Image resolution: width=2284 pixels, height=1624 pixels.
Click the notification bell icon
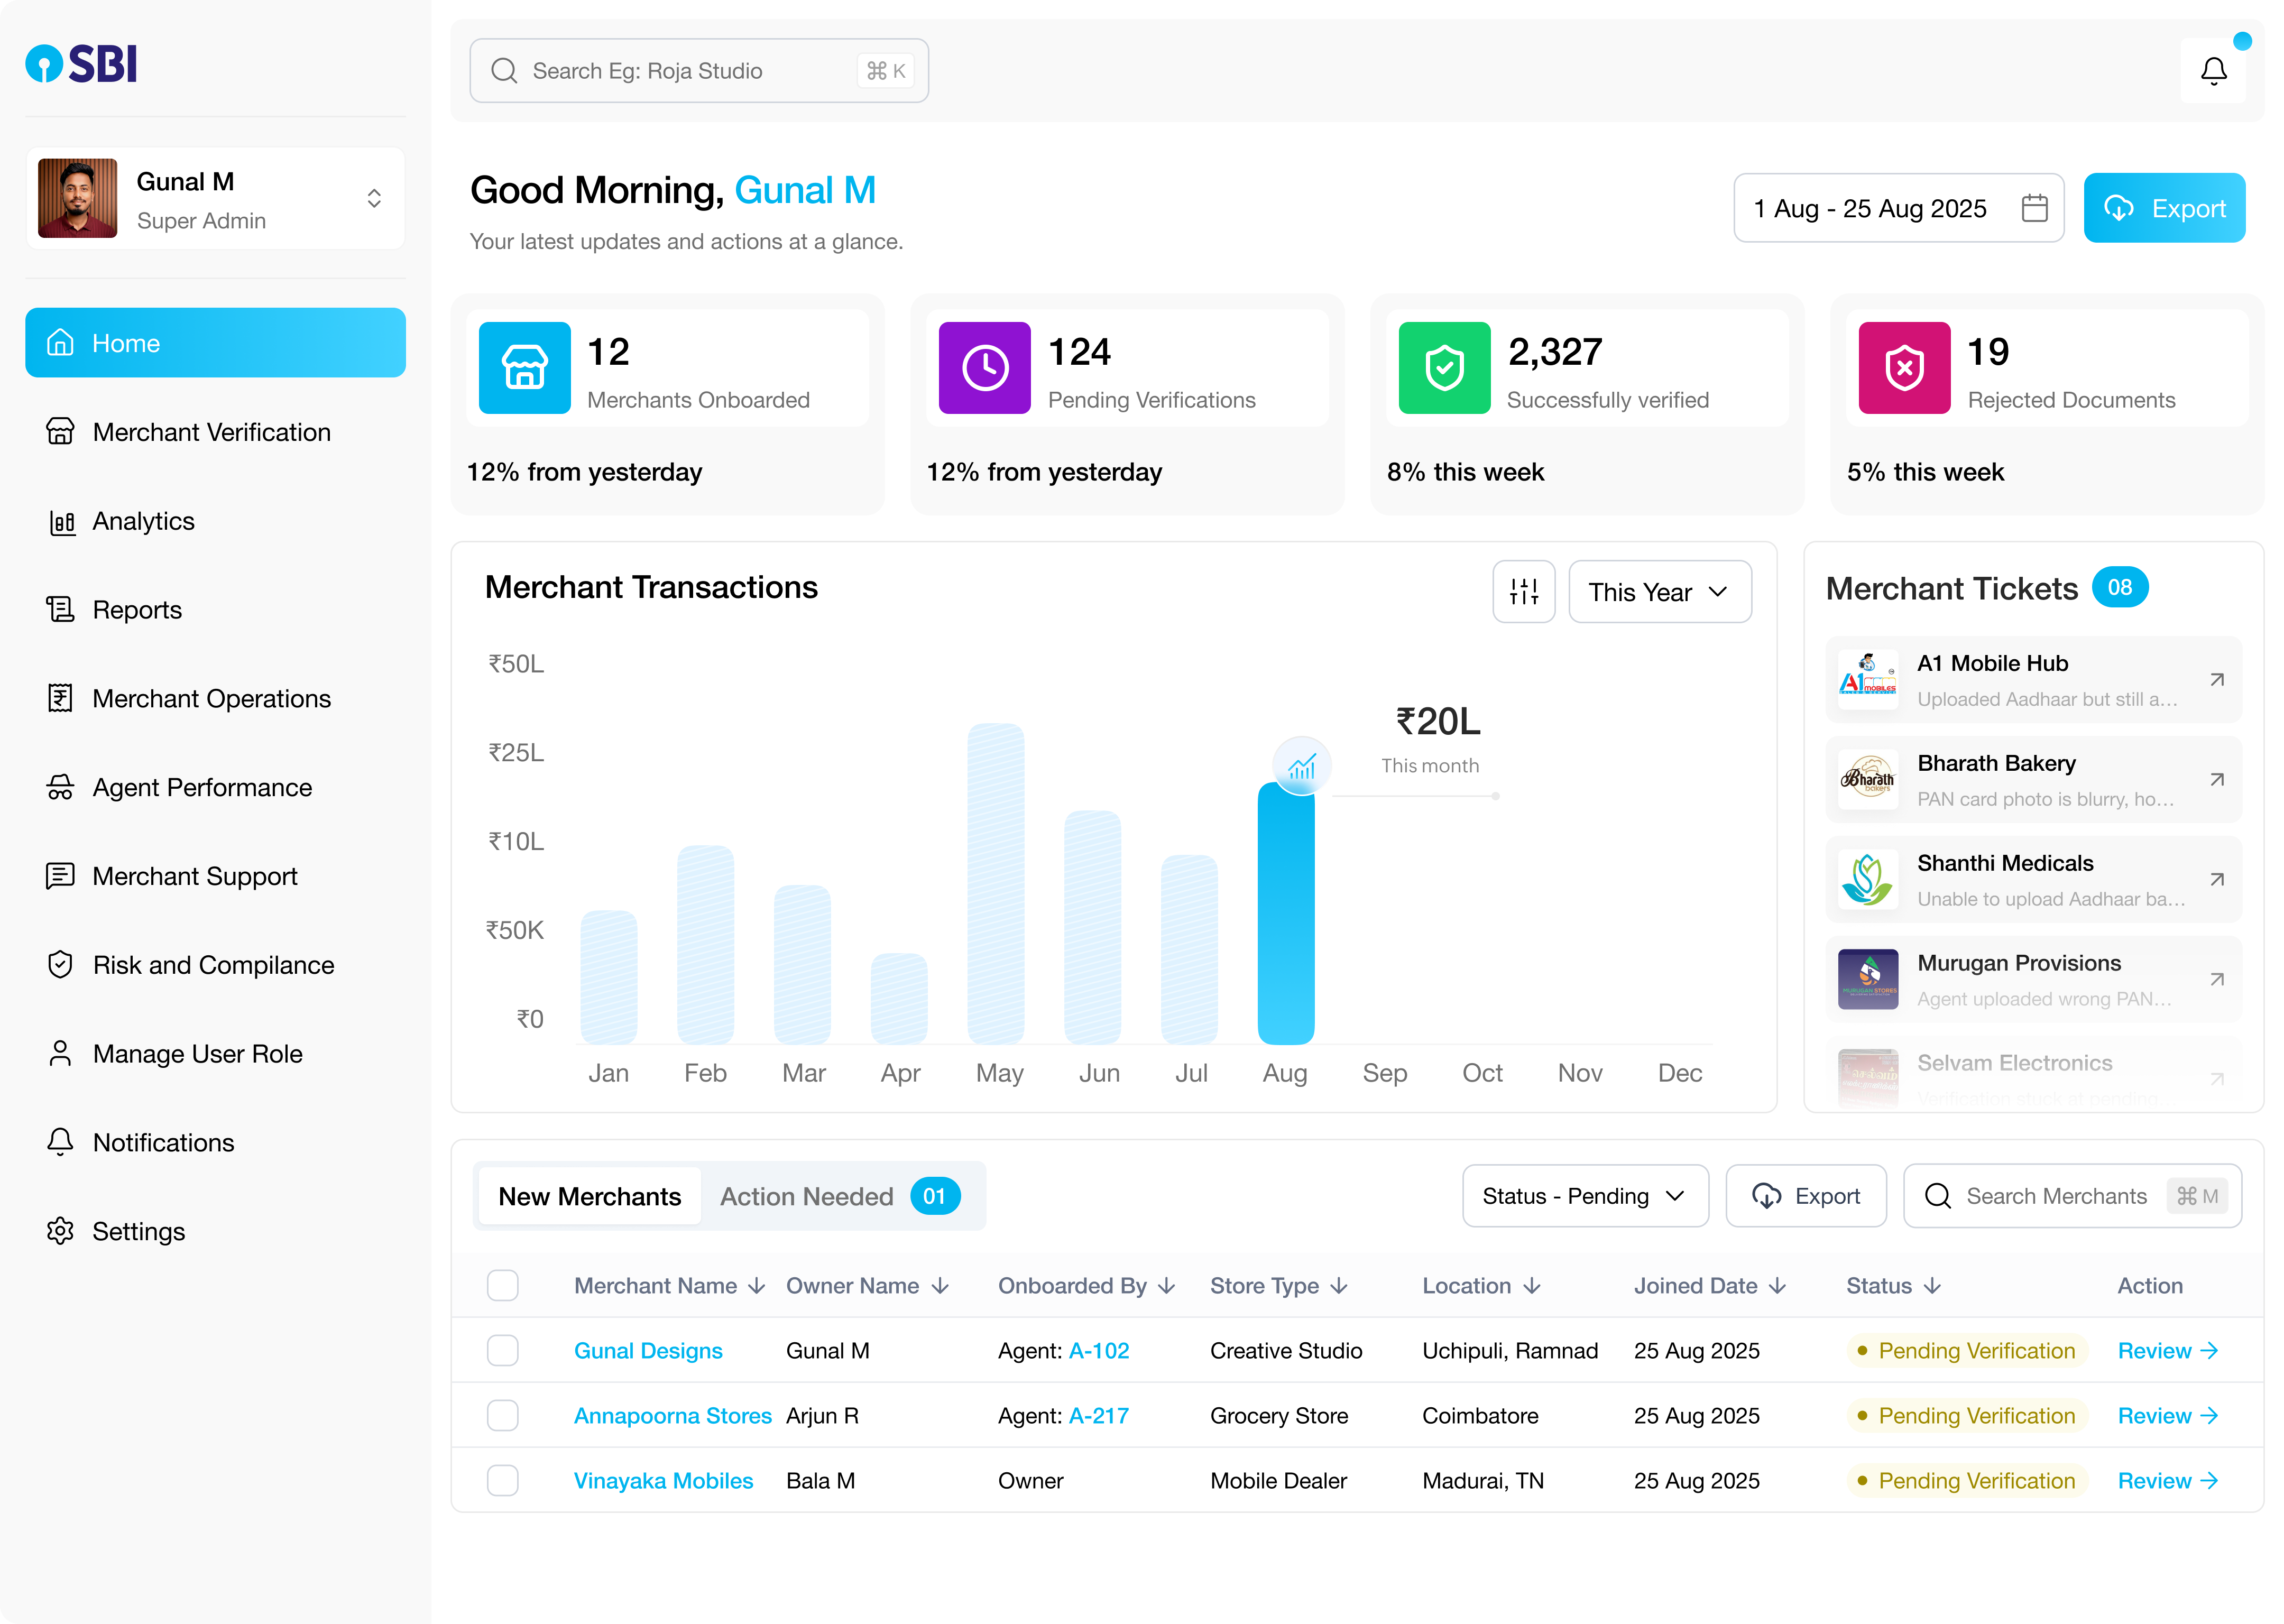(2213, 71)
